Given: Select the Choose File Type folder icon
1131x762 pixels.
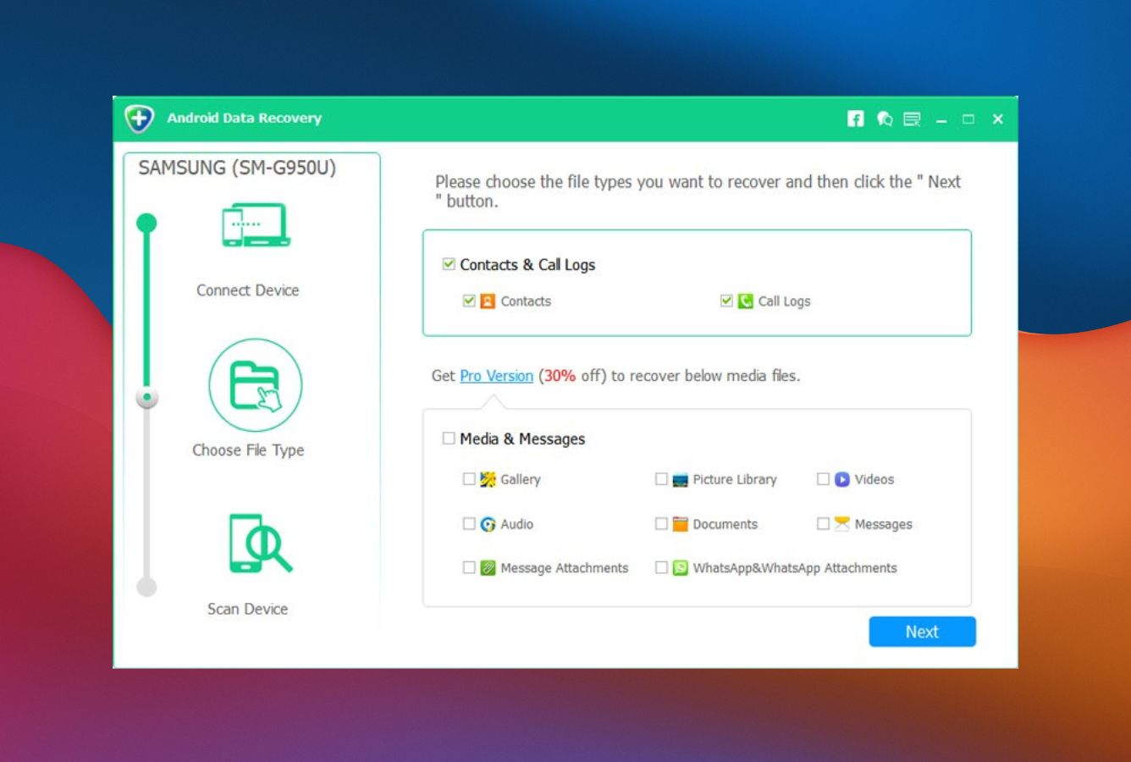Looking at the screenshot, I should (256, 385).
